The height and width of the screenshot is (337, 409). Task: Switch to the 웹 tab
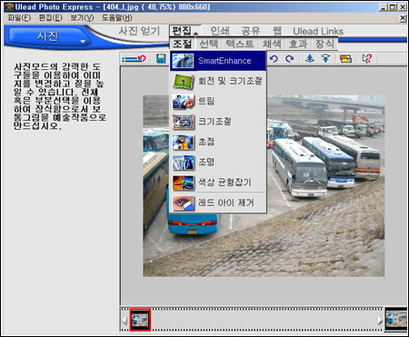(x=277, y=31)
